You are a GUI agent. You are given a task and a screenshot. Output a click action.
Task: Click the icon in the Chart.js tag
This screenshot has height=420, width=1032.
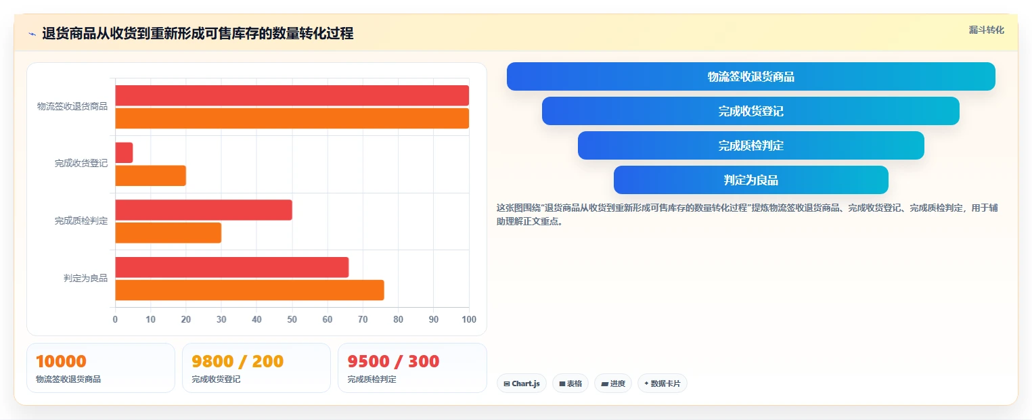[506, 383]
